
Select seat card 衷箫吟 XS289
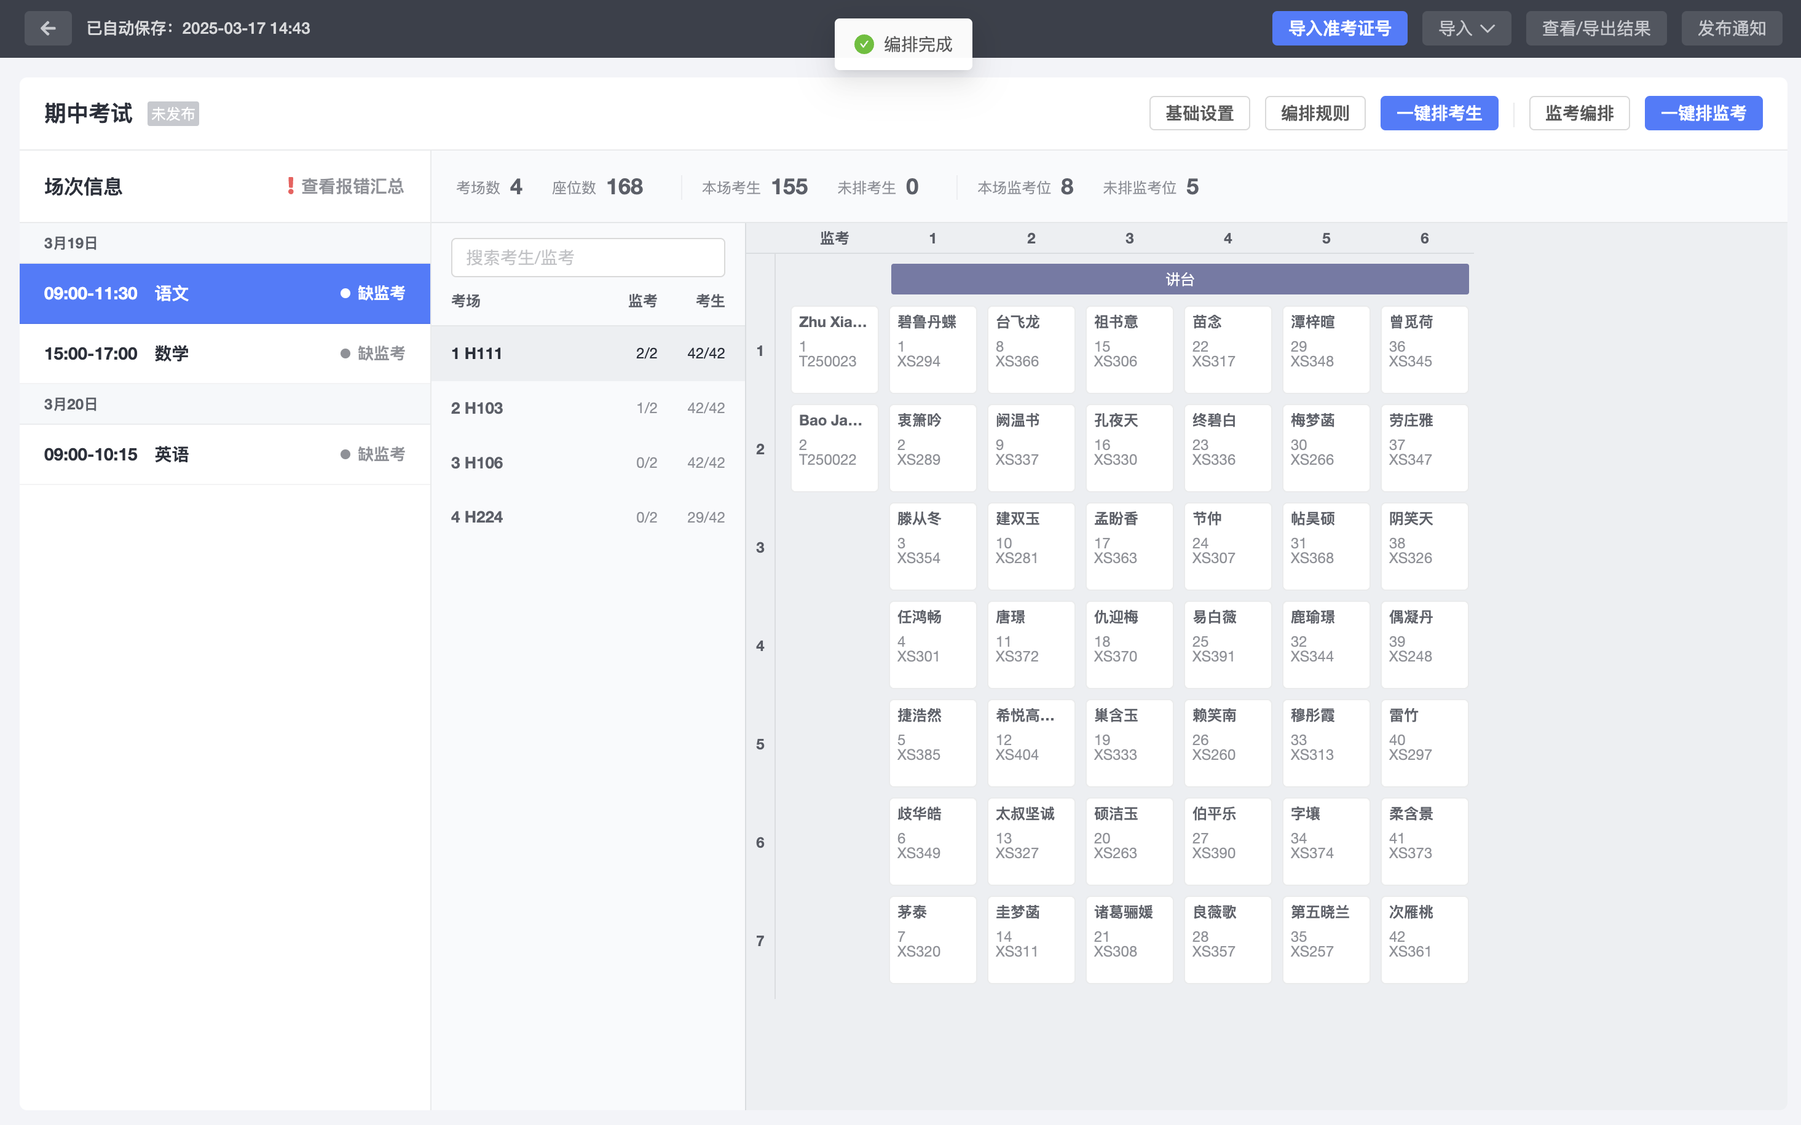(x=932, y=448)
